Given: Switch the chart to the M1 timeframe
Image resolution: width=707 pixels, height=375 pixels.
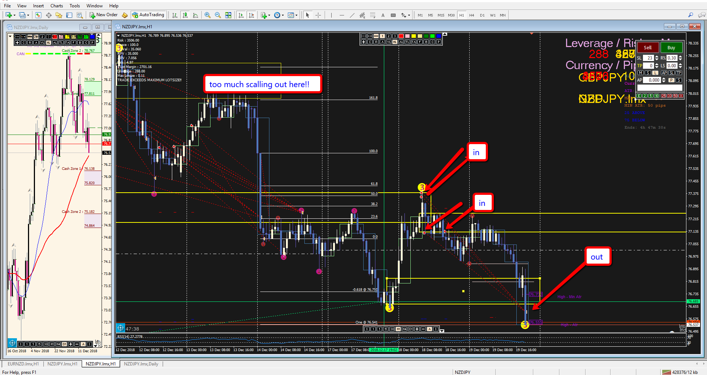Looking at the screenshot, I should coord(420,15).
